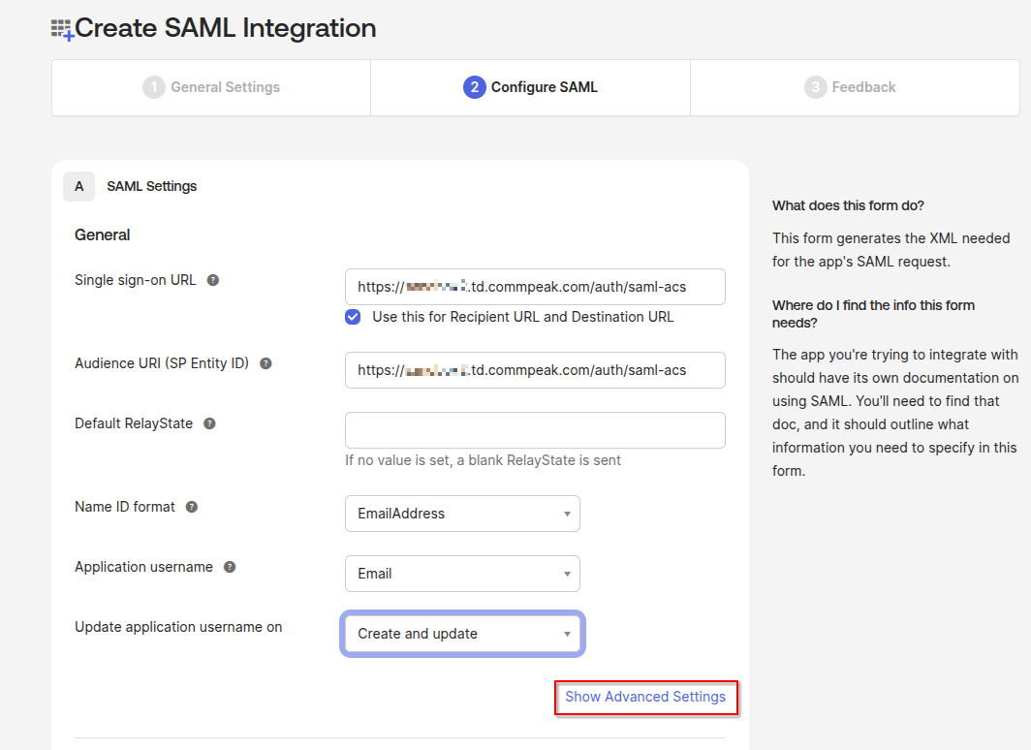This screenshot has height=750, width=1031.
Task: Click inside the Default RelayState field
Action: [x=534, y=429]
